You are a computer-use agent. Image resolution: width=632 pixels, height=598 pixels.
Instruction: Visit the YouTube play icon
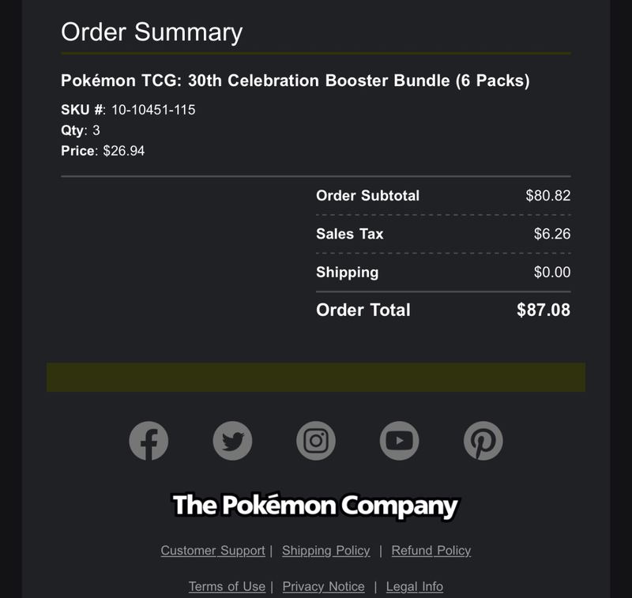pos(400,441)
